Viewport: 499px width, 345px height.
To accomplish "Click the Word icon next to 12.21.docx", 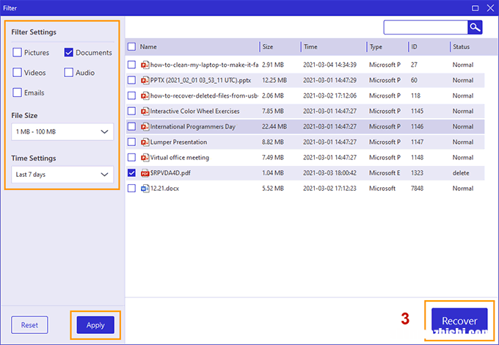I will [145, 189].
